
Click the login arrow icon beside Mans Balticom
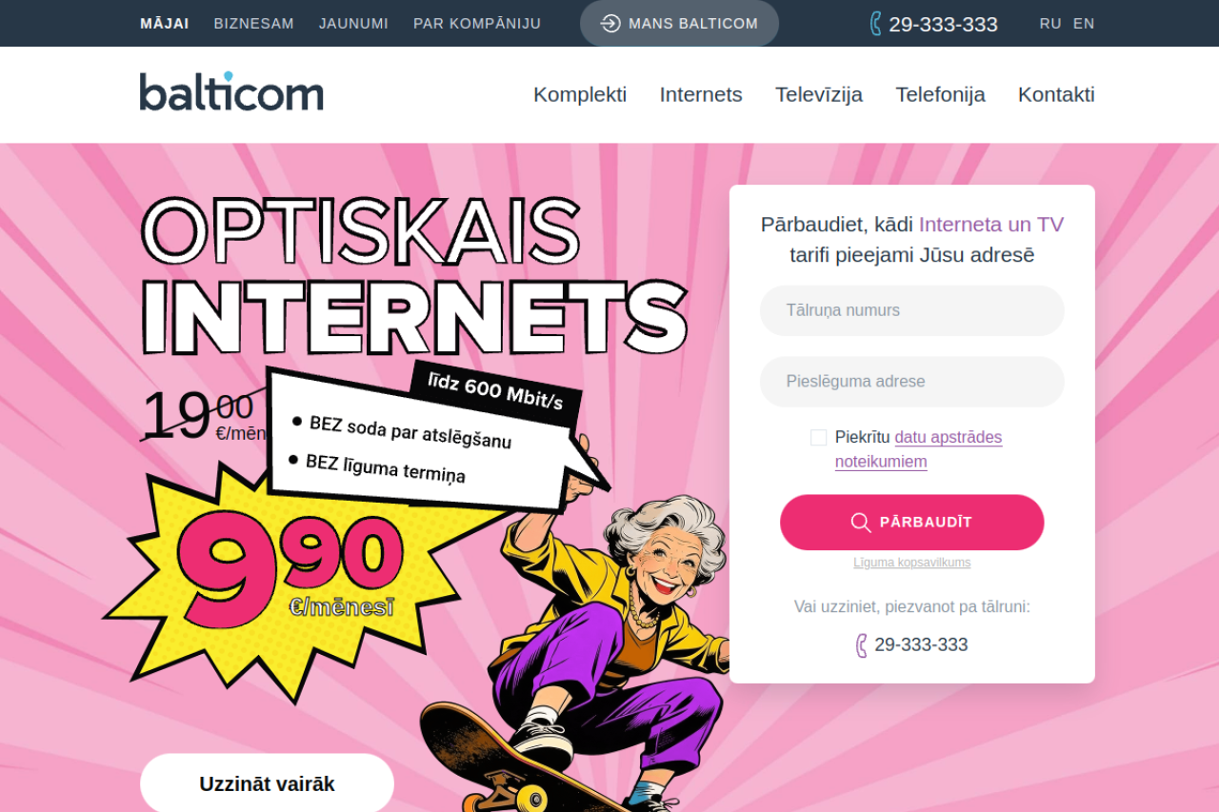click(610, 24)
